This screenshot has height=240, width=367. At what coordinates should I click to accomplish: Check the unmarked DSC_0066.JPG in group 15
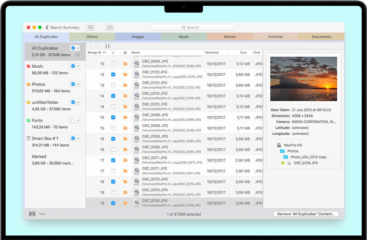pos(113,128)
